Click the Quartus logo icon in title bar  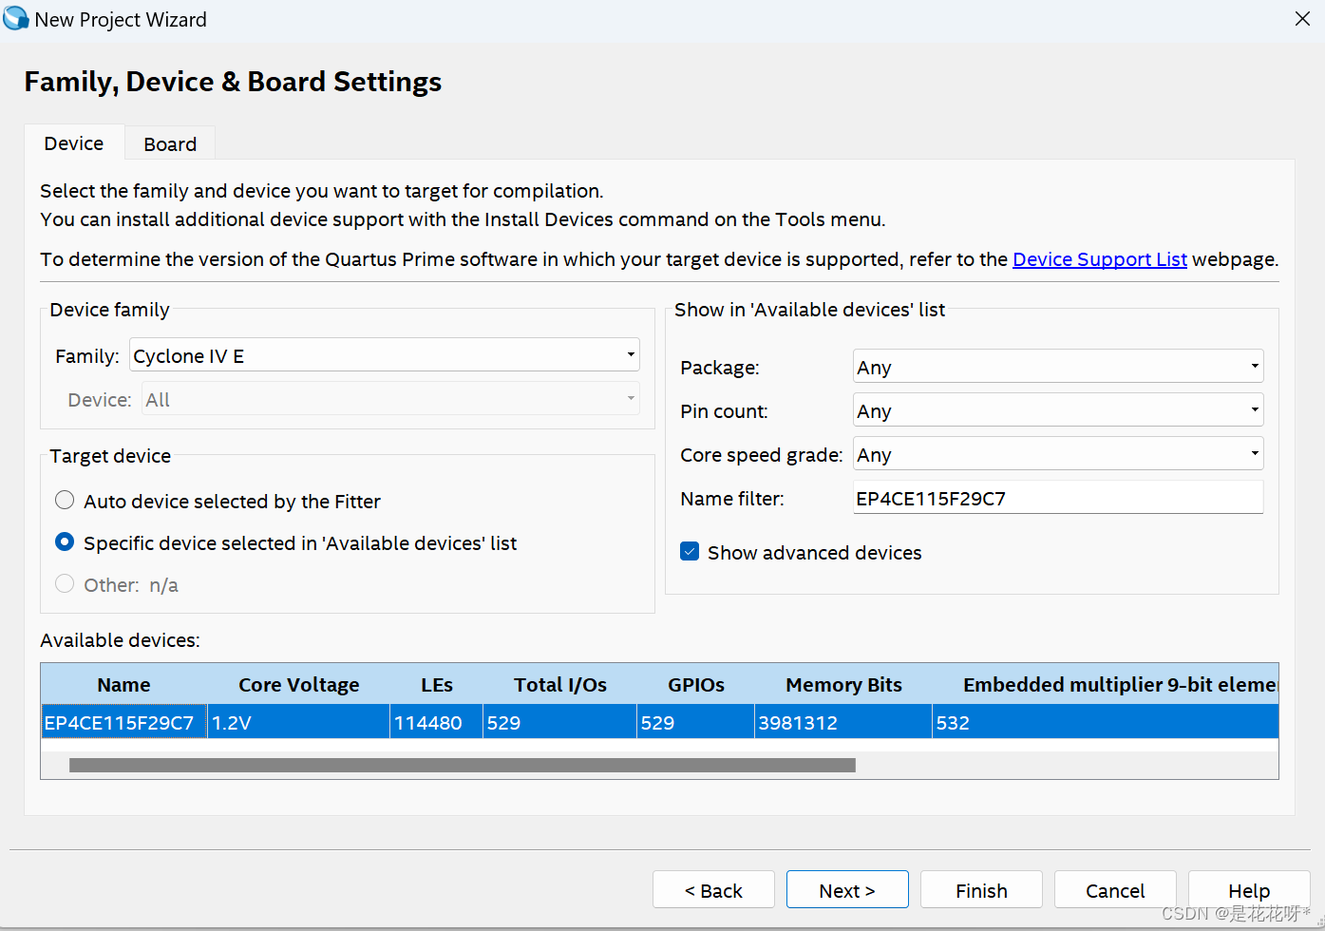click(16, 18)
